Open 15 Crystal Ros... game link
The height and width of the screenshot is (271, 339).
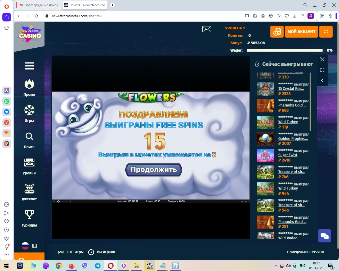(291, 89)
